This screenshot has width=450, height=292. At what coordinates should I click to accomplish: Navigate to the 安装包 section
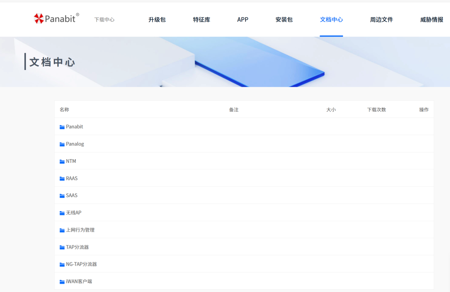pos(284,20)
